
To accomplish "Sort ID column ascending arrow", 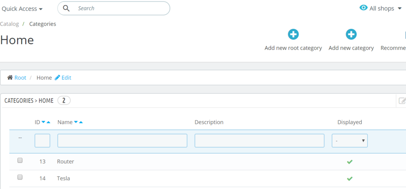I will (x=48, y=122).
